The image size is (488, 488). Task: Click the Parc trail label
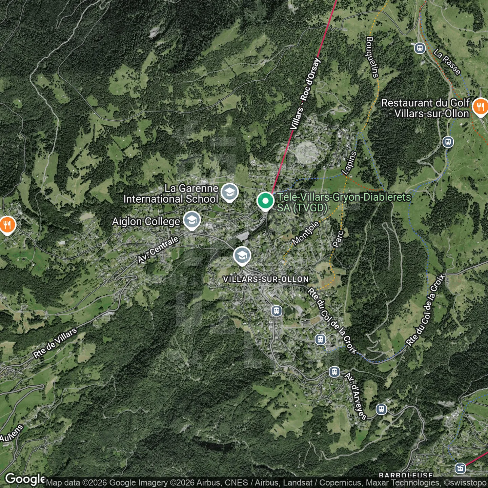coord(338,238)
